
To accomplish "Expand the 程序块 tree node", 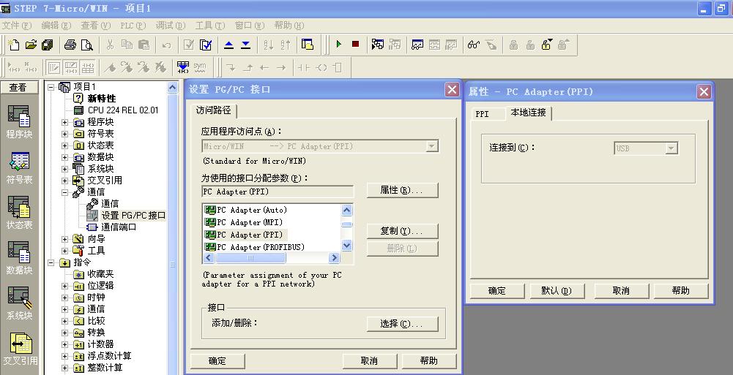I will click(x=65, y=122).
